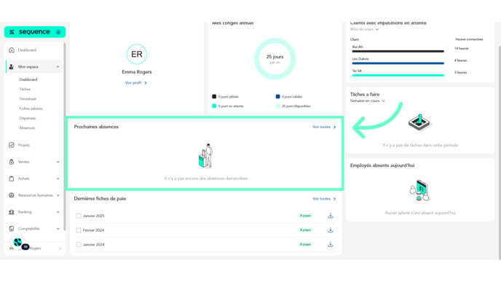Go to Tâches in sidebar
The height and width of the screenshot is (282, 501).
[x=25, y=89]
